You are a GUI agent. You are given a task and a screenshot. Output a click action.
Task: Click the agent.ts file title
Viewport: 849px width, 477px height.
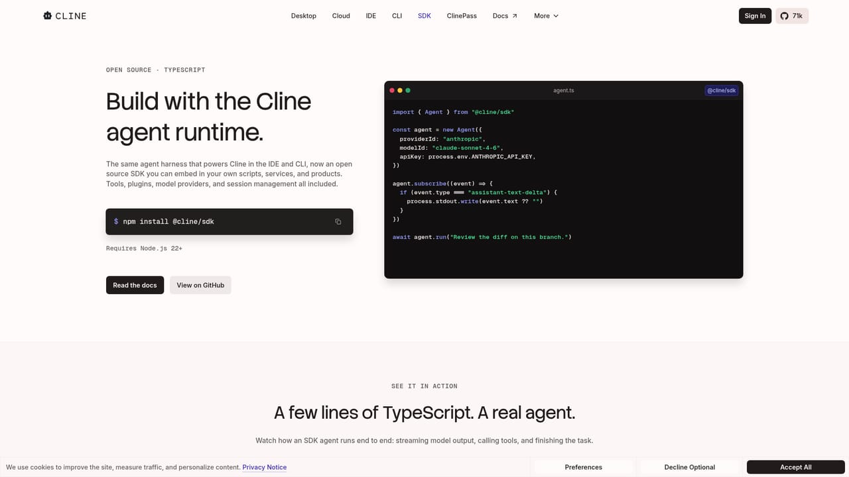pos(564,90)
